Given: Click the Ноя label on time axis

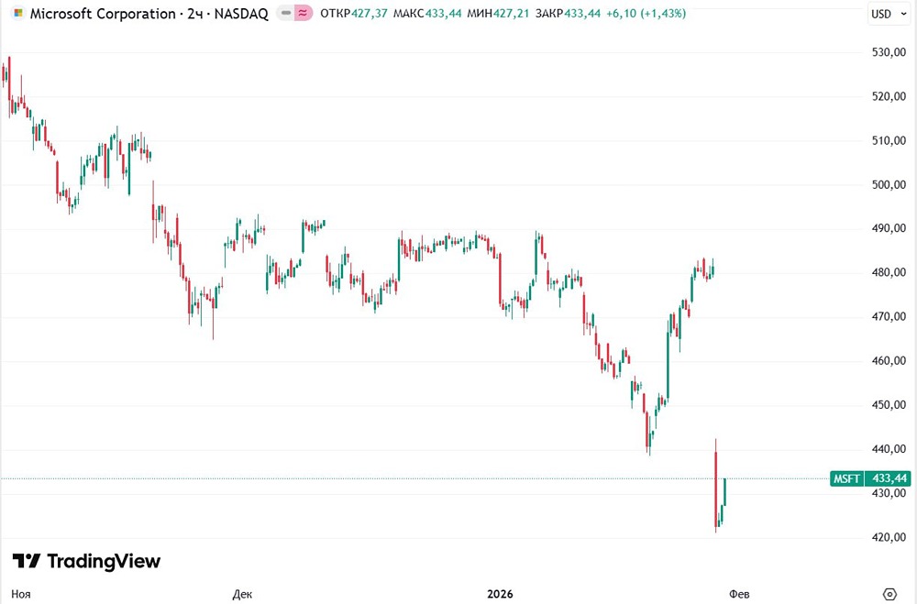Looking at the screenshot, I should pyautogui.click(x=21, y=594).
